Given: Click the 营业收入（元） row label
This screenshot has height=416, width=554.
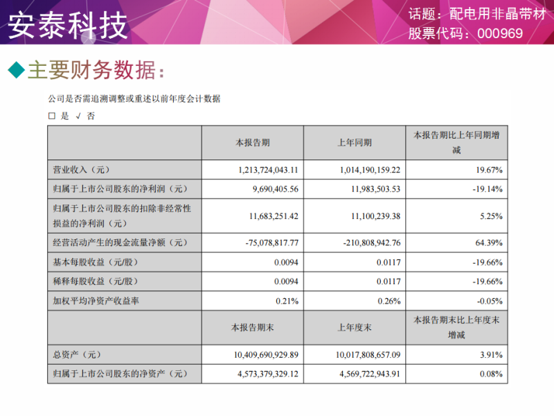Looking at the screenshot, I should [x=81, y=170].
